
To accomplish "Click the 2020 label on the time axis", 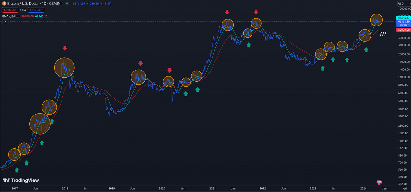I will pos(162,188).
